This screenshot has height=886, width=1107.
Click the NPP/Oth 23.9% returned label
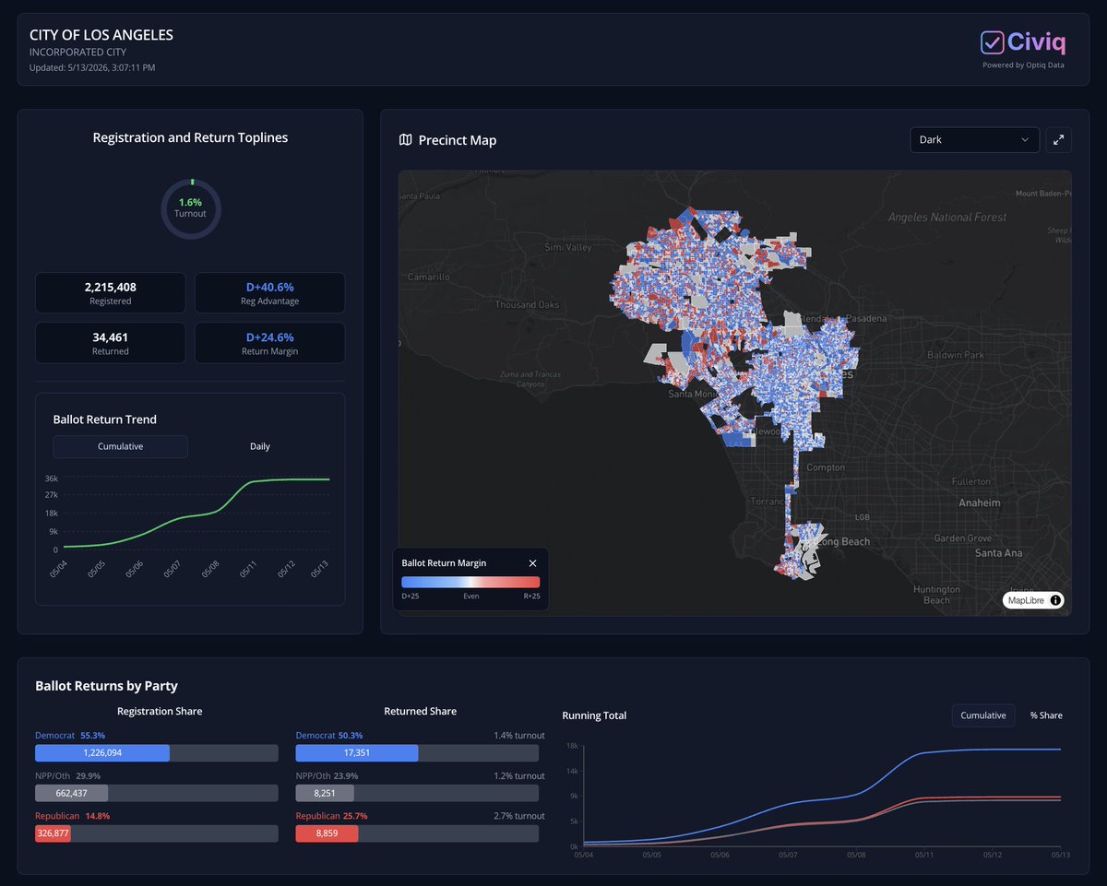(328, 775)
